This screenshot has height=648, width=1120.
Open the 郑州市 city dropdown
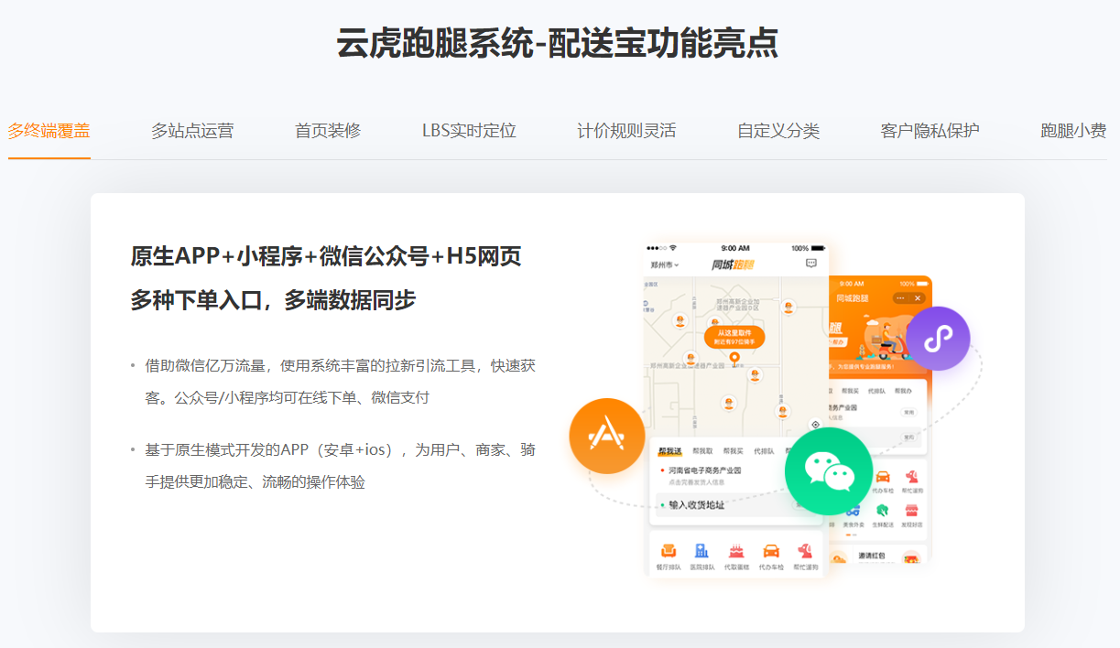pos(664,265)
